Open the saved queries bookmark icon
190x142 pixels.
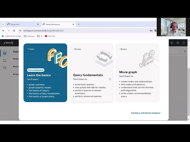[5, 60]
